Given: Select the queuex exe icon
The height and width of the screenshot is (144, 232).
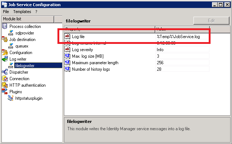Looking at the screenshot, I should [11, 46].
